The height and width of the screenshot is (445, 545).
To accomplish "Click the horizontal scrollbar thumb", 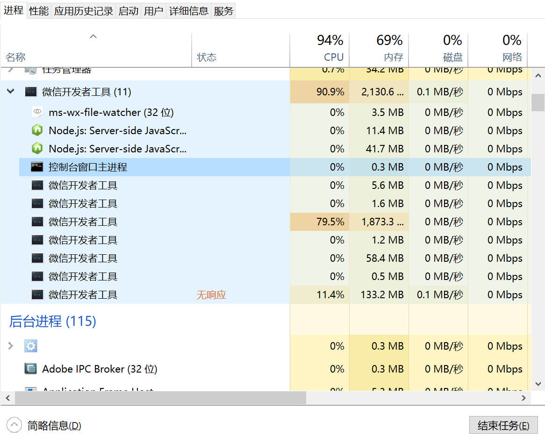I will click(160, 398).
